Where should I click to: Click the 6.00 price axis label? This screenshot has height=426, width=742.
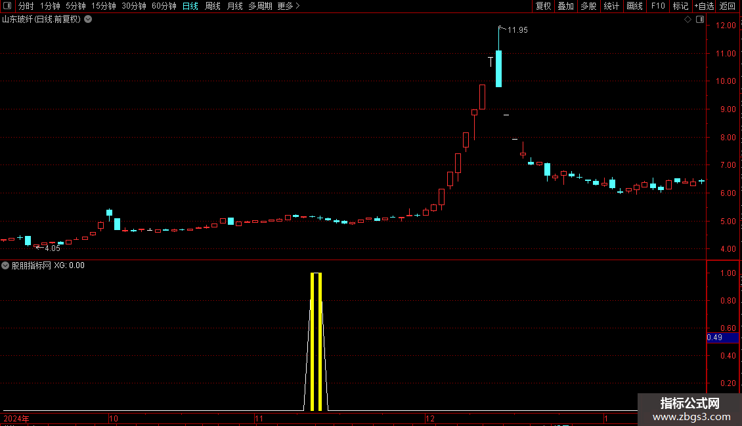coord(728,193)
